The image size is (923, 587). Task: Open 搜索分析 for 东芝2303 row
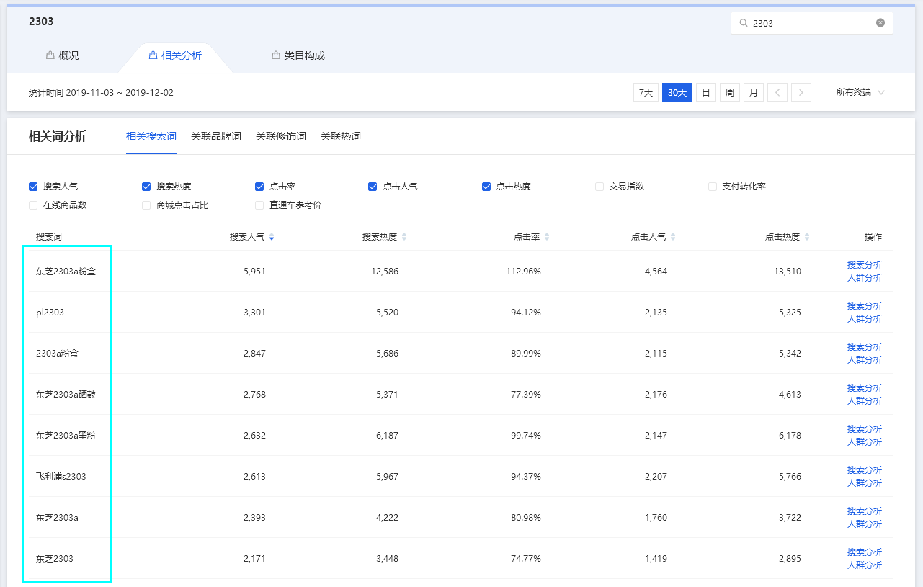tap(865, 552)
